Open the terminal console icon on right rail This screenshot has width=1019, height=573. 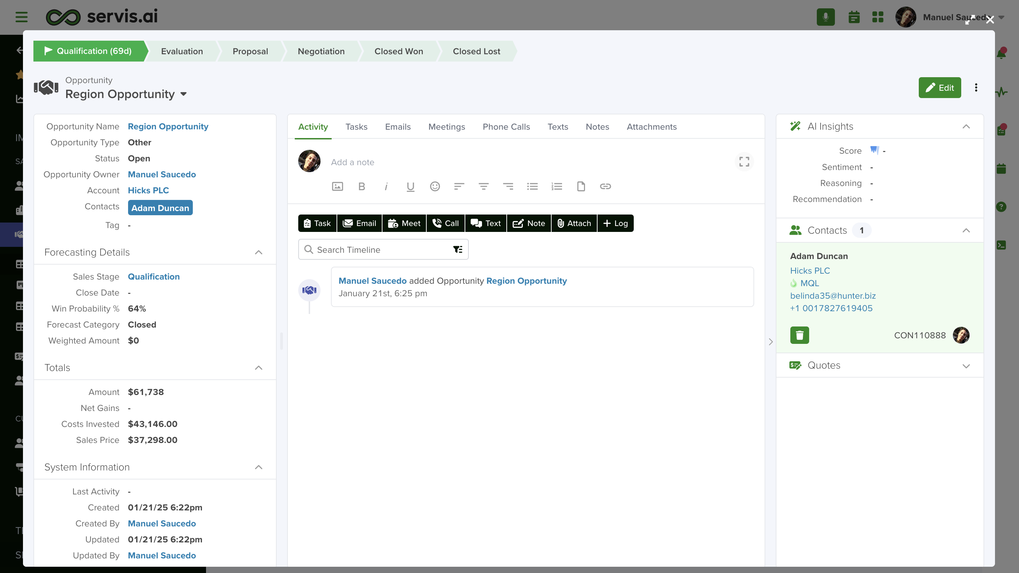click(1001, 245)
